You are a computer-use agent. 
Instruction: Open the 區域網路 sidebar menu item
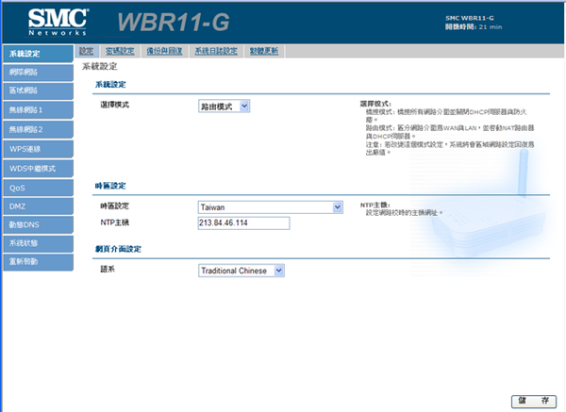38,91
